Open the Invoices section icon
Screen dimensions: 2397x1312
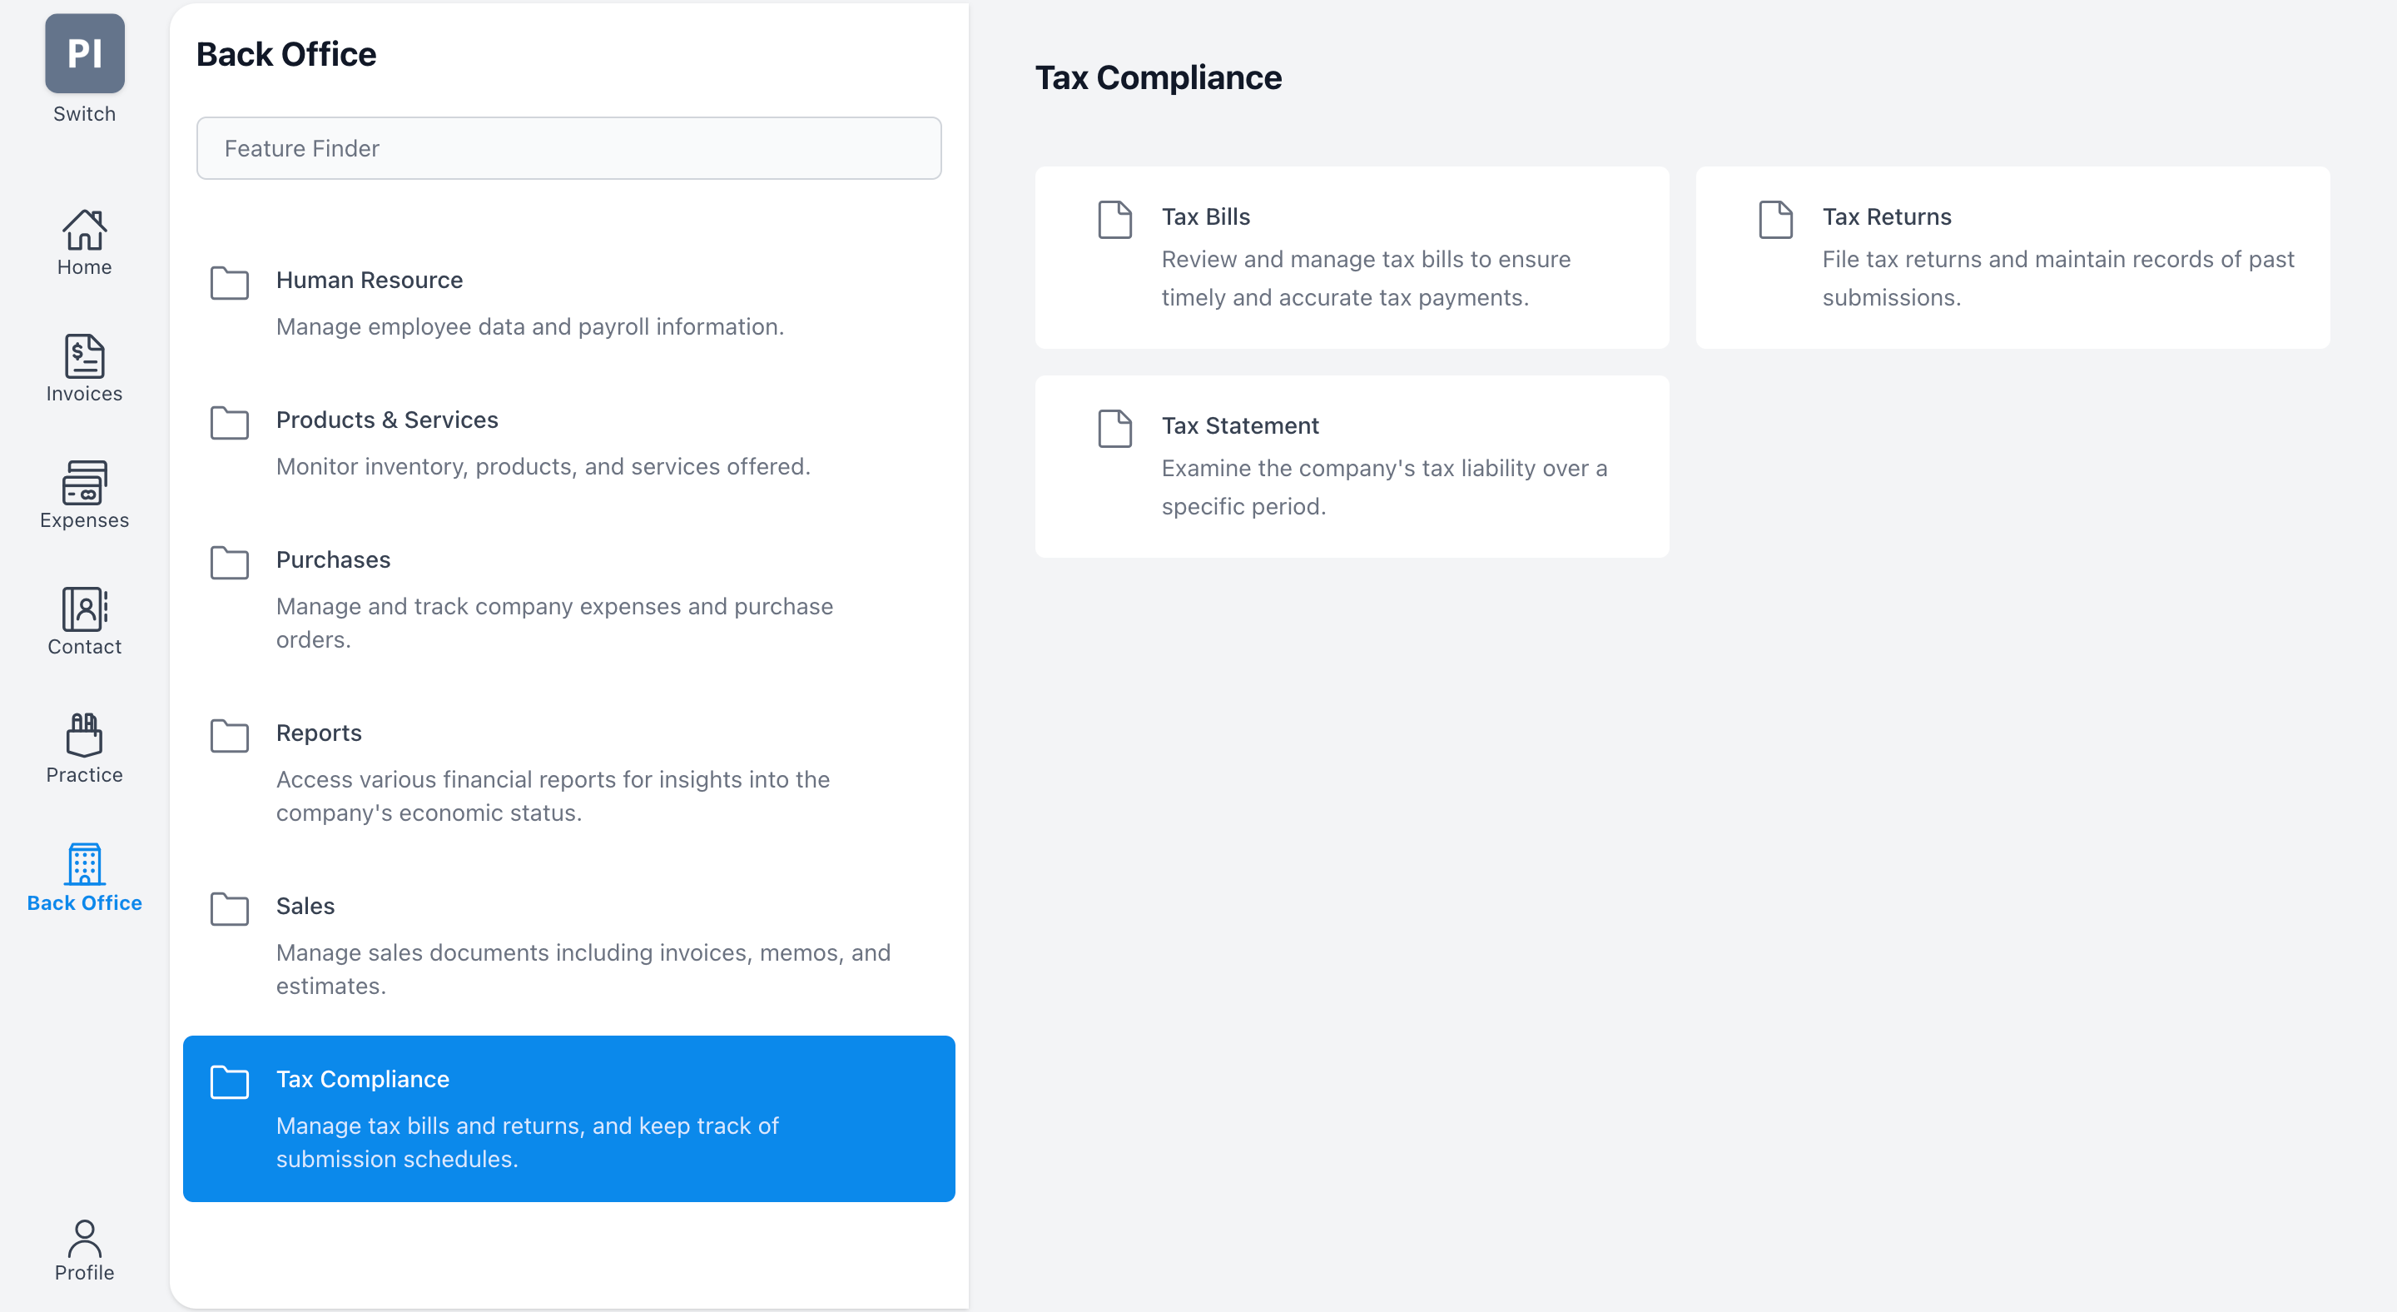(x=84, y=357)
